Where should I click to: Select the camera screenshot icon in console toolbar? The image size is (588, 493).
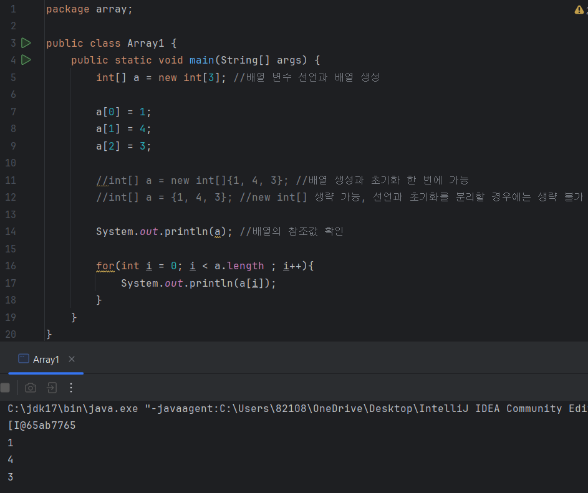click(x=30, y=388)
